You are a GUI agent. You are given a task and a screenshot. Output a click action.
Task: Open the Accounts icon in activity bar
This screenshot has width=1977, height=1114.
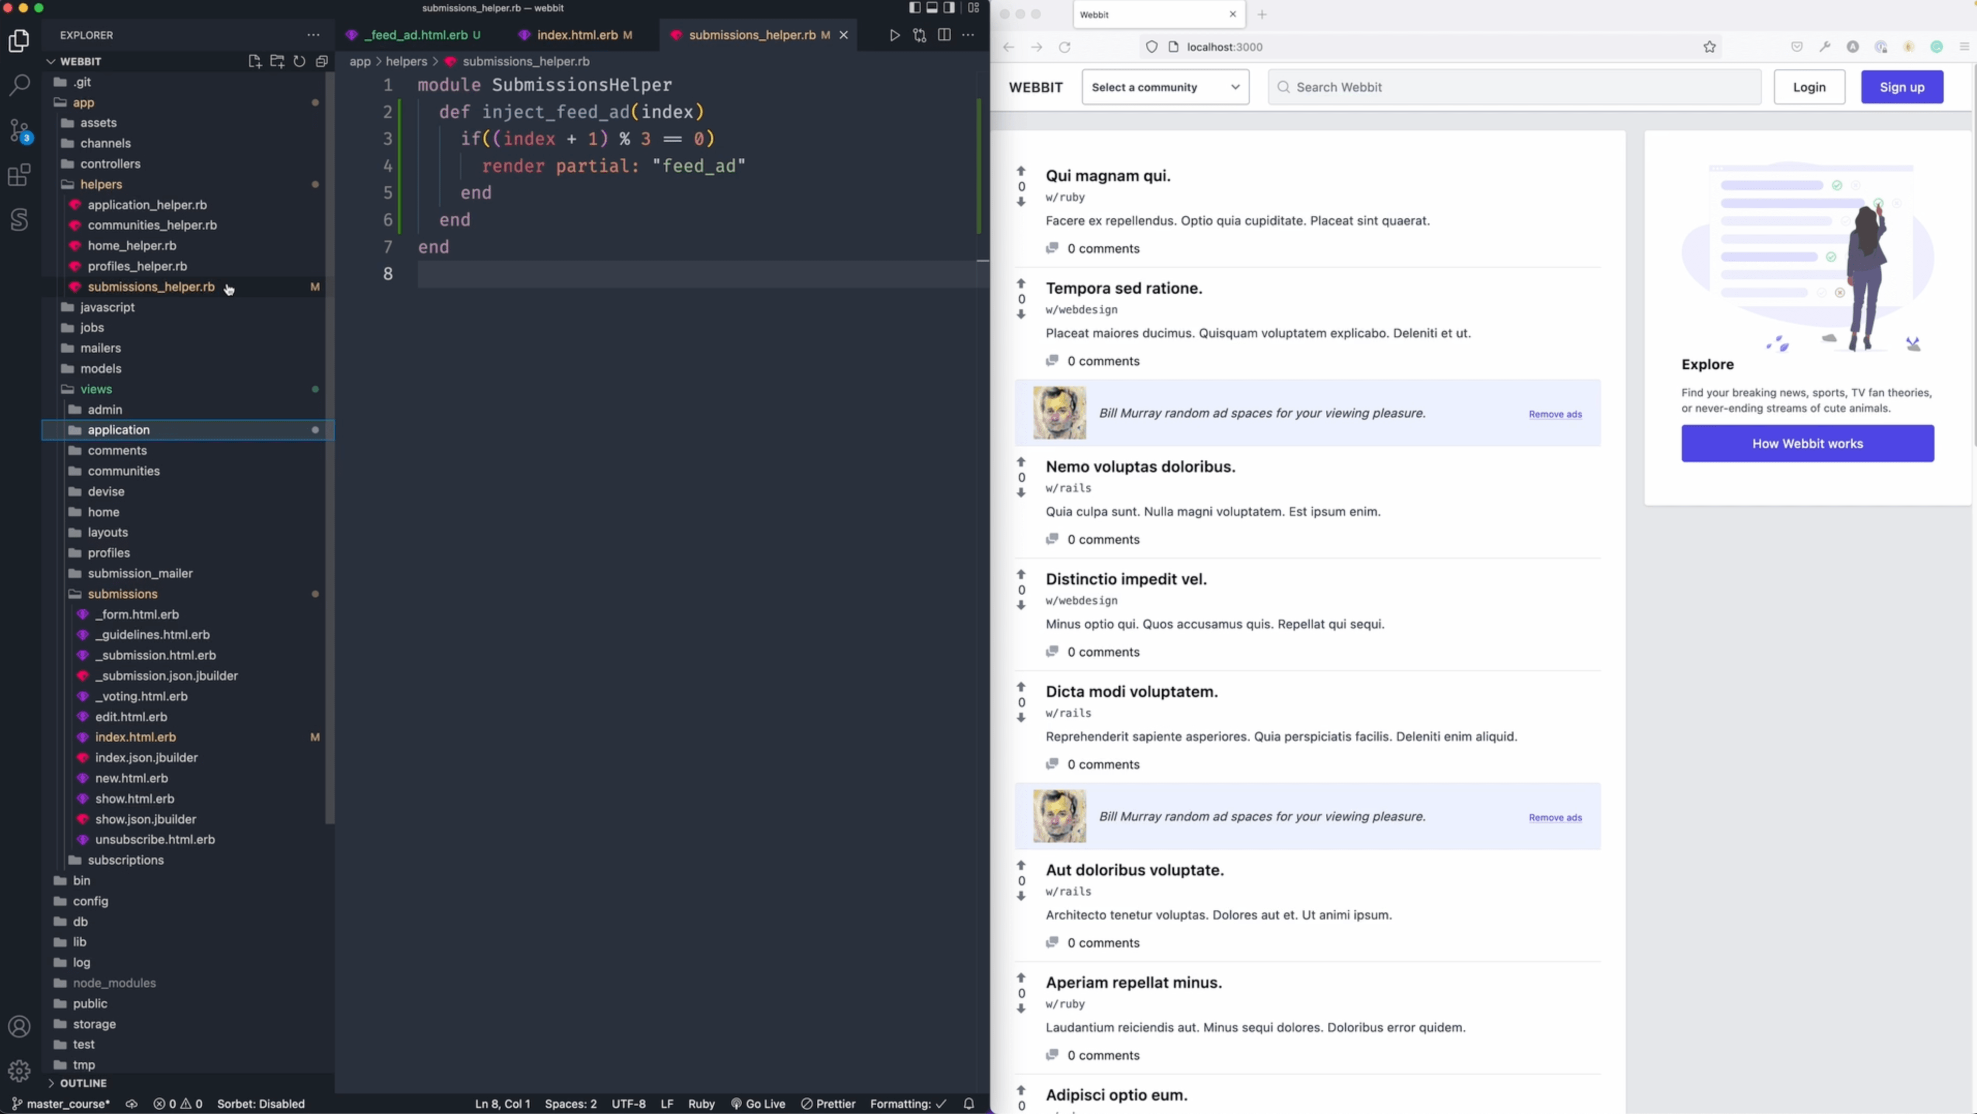[19, 1027]
